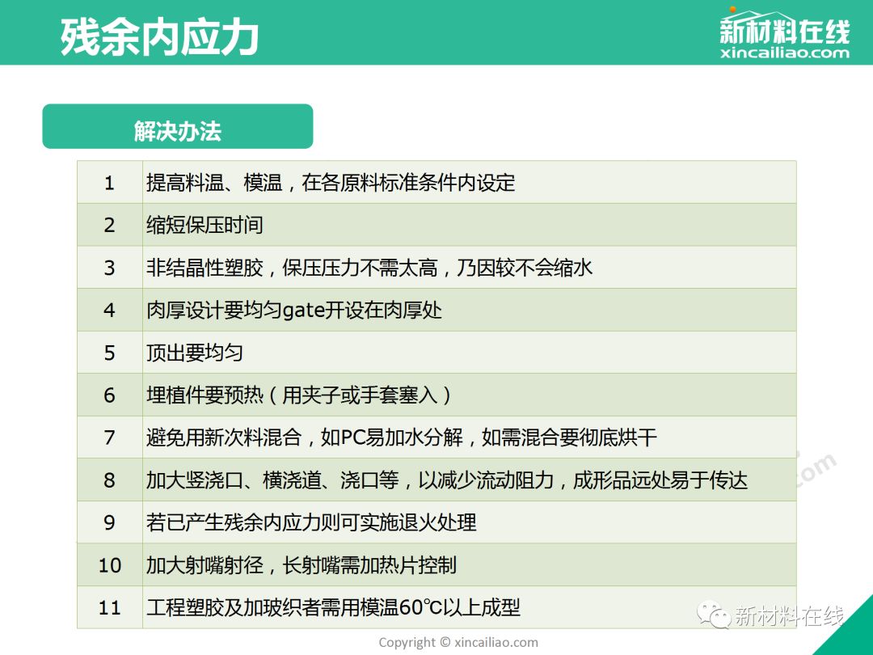The image size is (873, 655).
Task: Click row 11 text about 模温60℃以上成型
Action: [333, 608]
